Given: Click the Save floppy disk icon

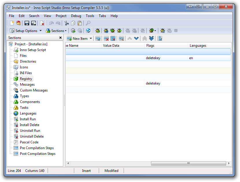Looking at the screenshot, I should (x=27, y=23).
